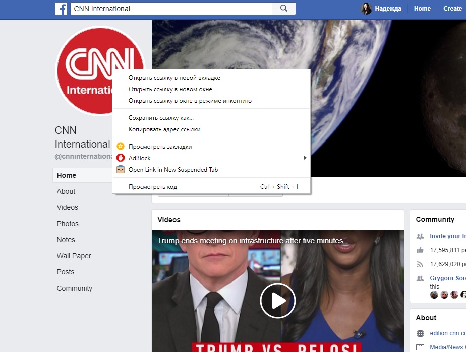The width and height of the screenshot is (466, 352).
Task: Click the invite friends people icon
Action: click(x=420, y=236)
